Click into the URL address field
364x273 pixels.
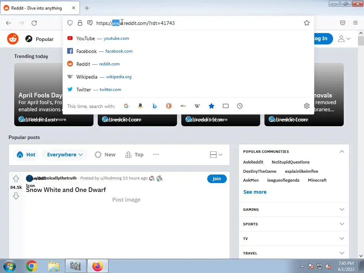(197, 23)
